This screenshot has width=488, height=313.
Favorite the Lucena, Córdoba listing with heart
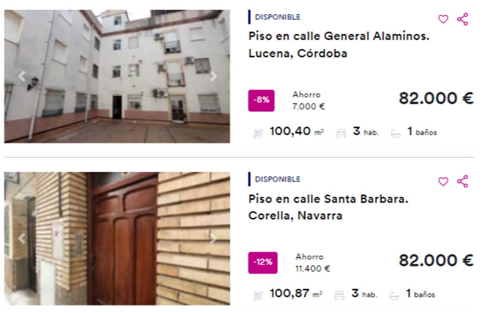(443, 19)
